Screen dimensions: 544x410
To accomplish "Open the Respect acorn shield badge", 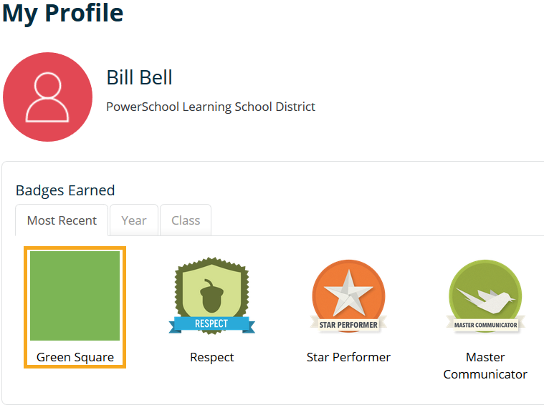I will [x=212, y=296].
